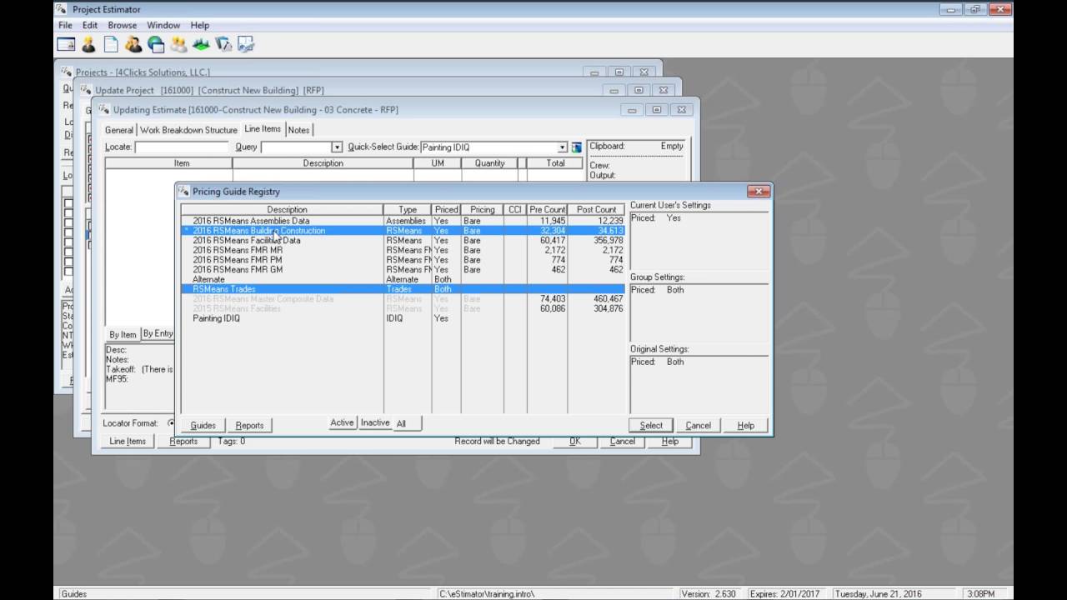Open the File menu
The image size is (1067, 600).
(x=65, y=25)
